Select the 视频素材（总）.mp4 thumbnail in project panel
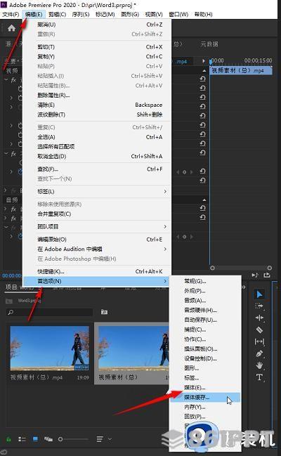 click(x=49, y=348)
